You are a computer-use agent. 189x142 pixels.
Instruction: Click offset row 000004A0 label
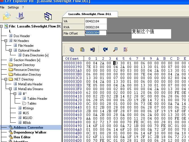[73, 129]
